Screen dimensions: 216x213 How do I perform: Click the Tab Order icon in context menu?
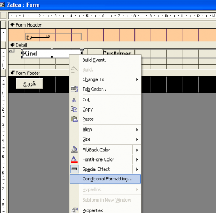[74, 89]
